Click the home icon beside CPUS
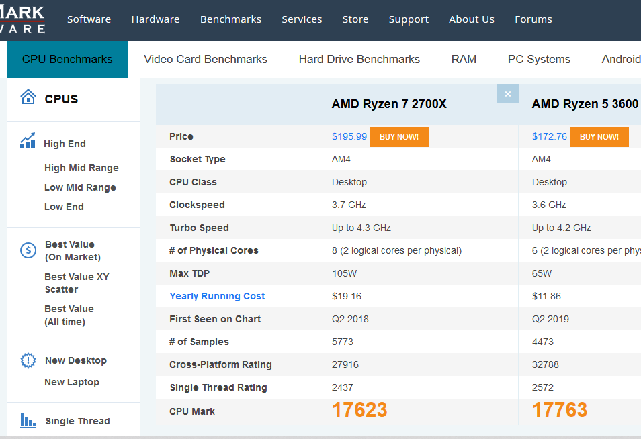This screenshot has height=439, width=641. pos(28,97)
